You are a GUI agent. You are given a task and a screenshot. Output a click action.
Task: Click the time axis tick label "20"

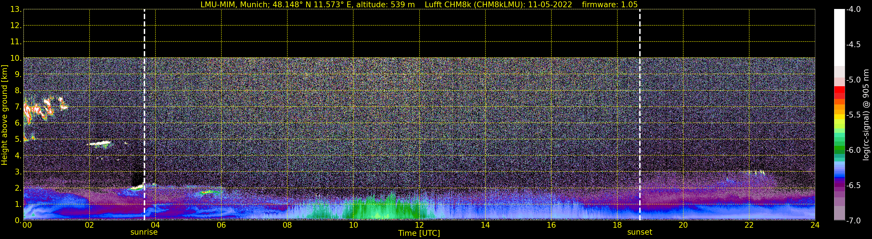coord(683,225)
